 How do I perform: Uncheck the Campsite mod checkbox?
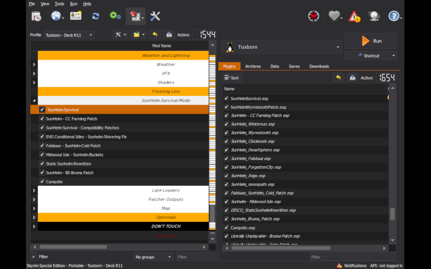coord(42,182)
